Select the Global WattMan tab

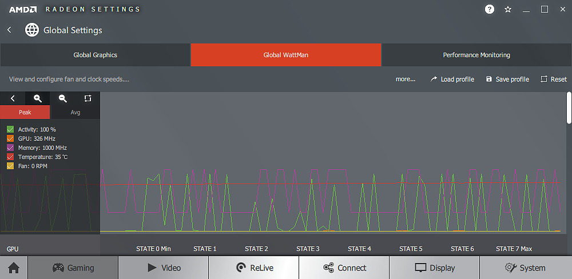point(286,55)
